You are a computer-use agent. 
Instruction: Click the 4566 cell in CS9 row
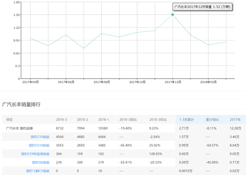(x=60, y=137)
